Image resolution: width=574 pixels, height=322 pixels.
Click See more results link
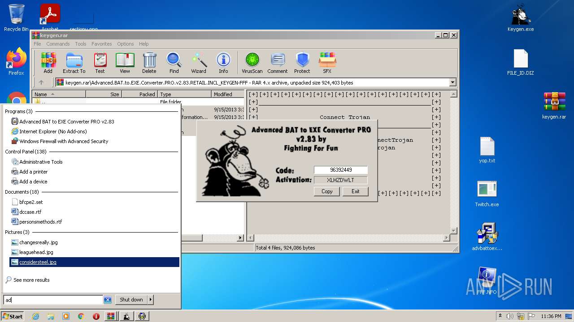tap(31, 280)
